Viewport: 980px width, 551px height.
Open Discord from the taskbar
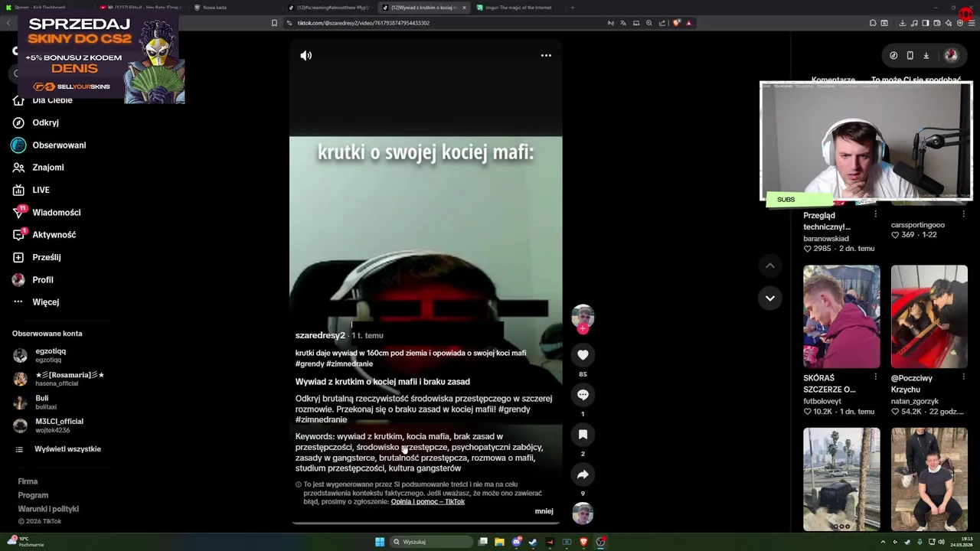[517, 542]
